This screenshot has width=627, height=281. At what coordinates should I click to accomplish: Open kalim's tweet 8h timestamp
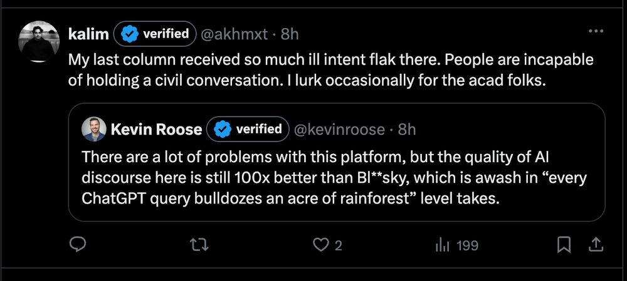click(290, 34)
